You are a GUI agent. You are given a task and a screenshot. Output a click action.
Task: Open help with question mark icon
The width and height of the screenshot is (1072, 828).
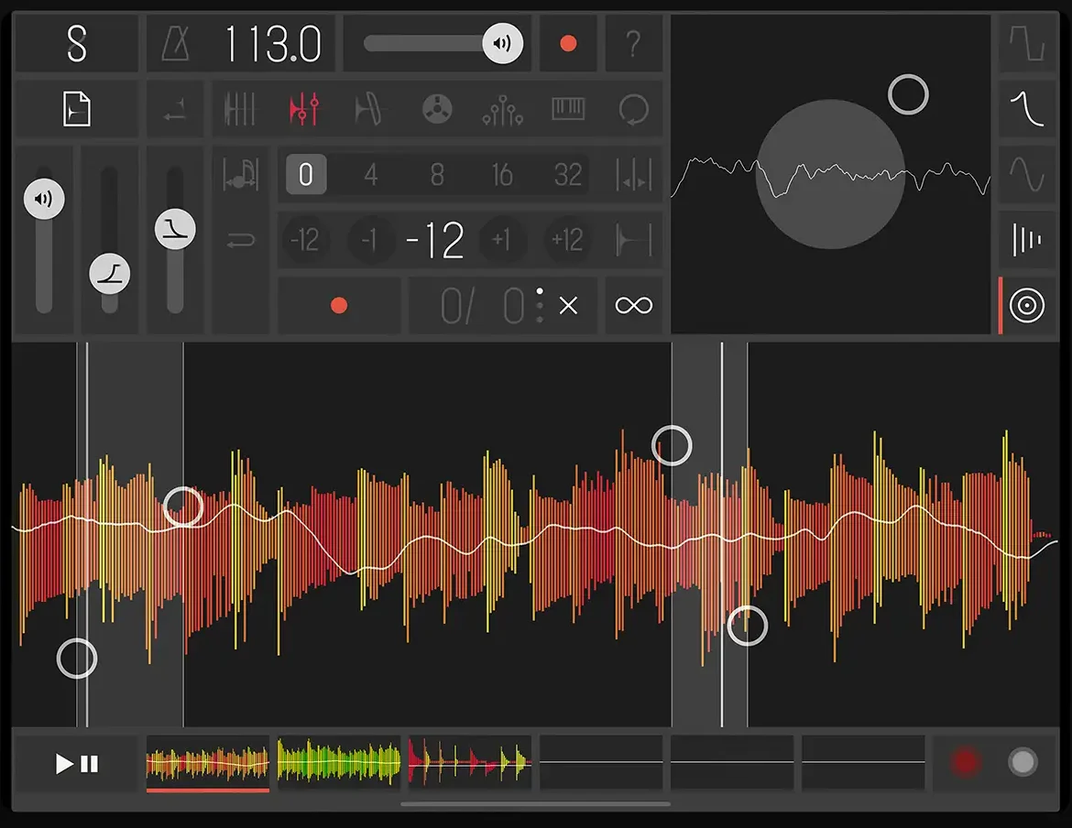(634, 44)
